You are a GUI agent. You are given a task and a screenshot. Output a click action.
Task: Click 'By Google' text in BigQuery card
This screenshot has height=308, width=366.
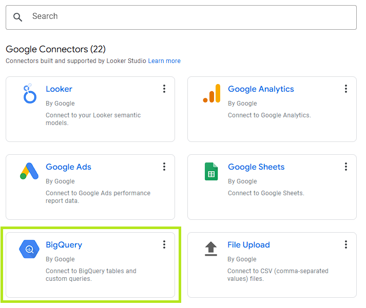click(60, 259)
